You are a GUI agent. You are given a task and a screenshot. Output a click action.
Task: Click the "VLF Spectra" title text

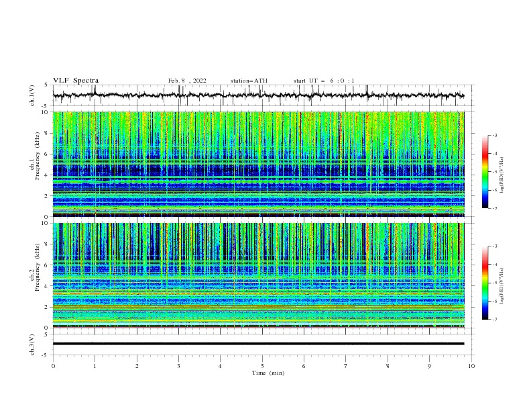point(76,81)
